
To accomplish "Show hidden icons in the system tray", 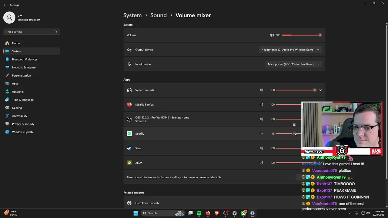I will point(350,213).
